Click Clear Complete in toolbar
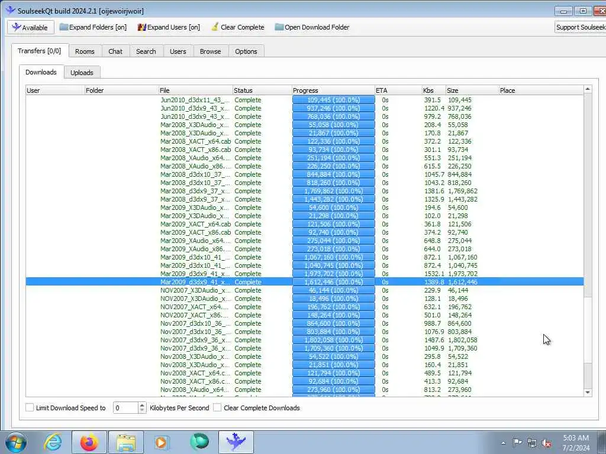 coord(238,27)
